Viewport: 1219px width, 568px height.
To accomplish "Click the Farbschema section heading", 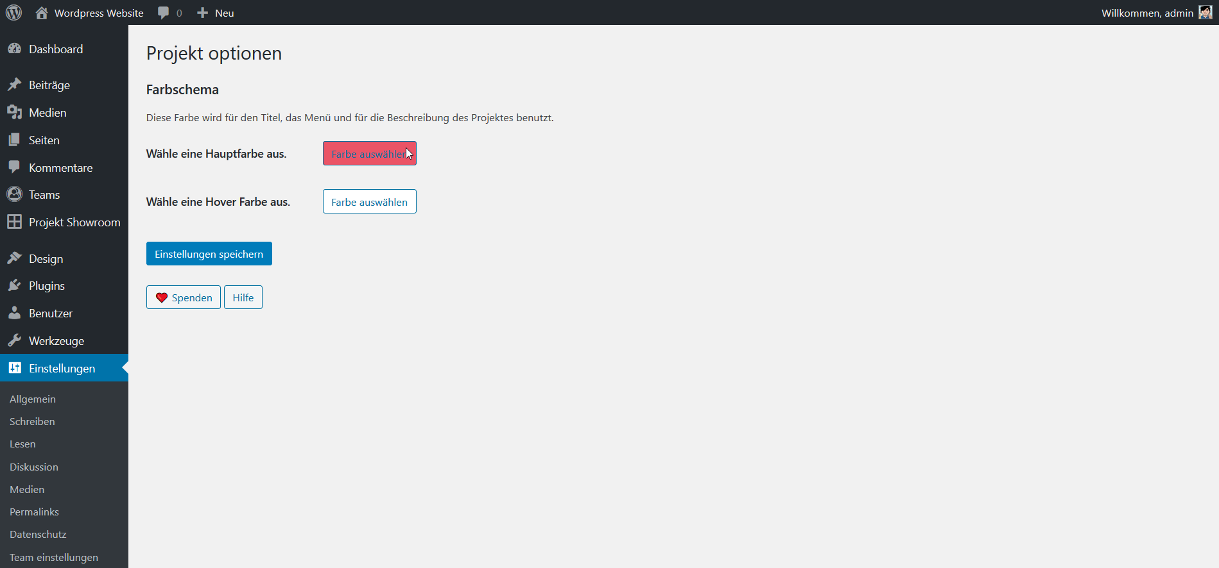I will [182, 89].
